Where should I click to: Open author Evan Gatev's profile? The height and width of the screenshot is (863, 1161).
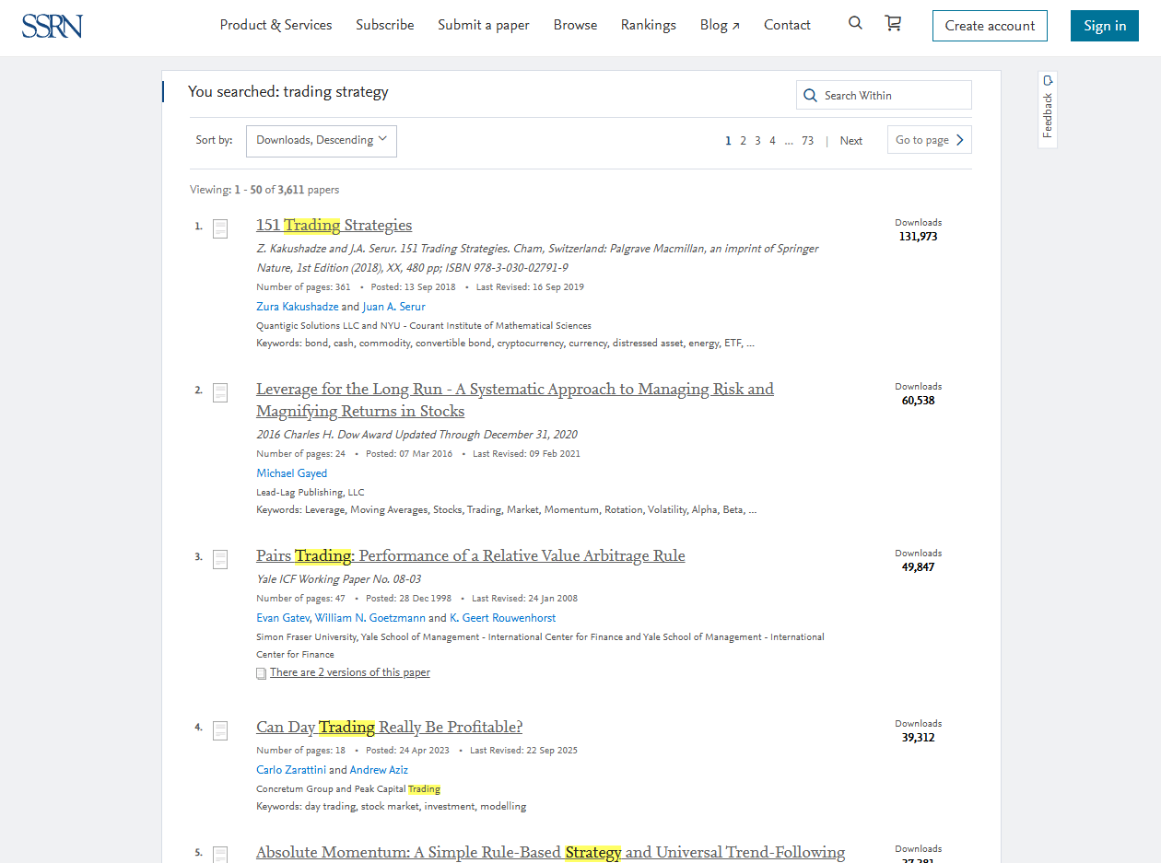coord(283,618)
